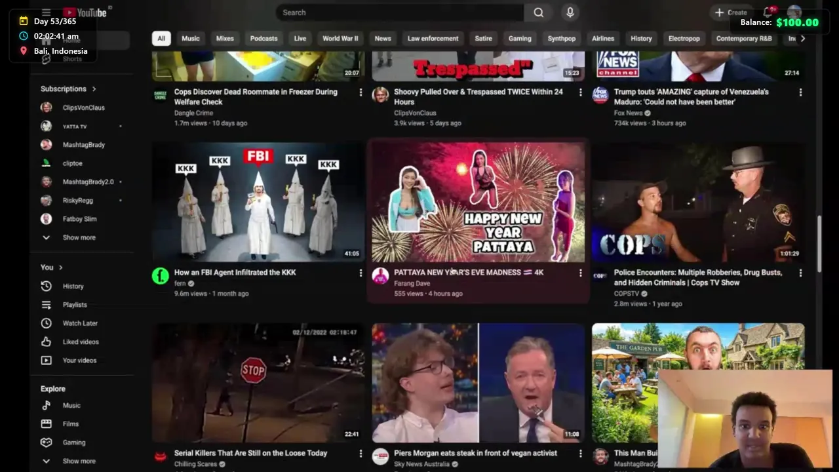Select the Contemporary R&B chip
Screen dimensions: 839x472
click(744, 39)
